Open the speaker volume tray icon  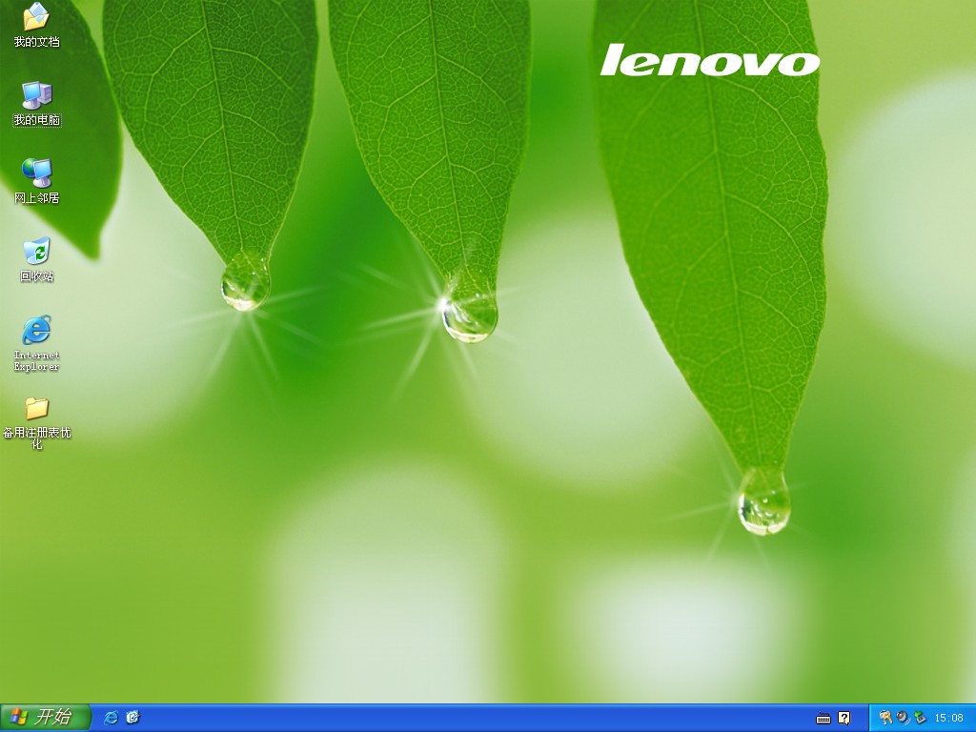click(903, 718)
